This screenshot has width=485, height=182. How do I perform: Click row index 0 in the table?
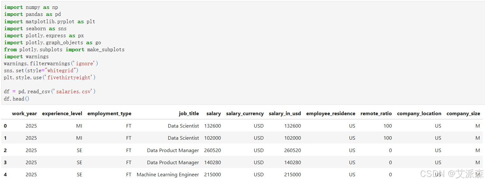pos(5,126)
